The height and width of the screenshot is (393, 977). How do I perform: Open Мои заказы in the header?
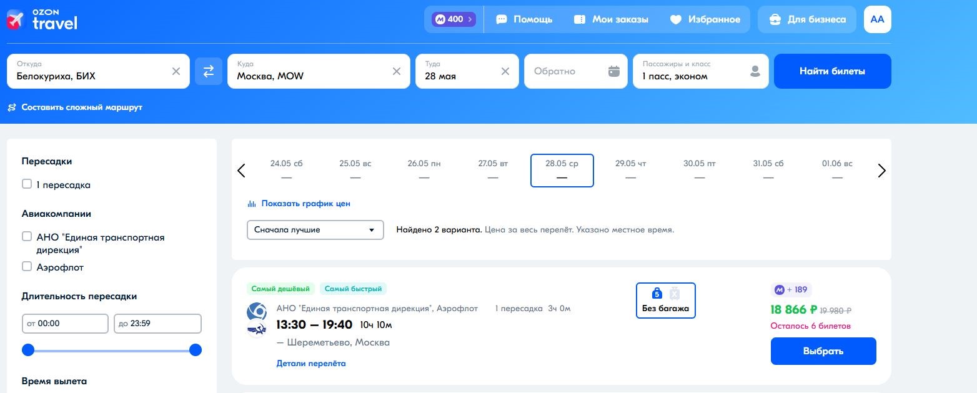(610, 19)
